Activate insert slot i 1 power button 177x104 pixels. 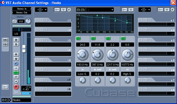[37, 20]
